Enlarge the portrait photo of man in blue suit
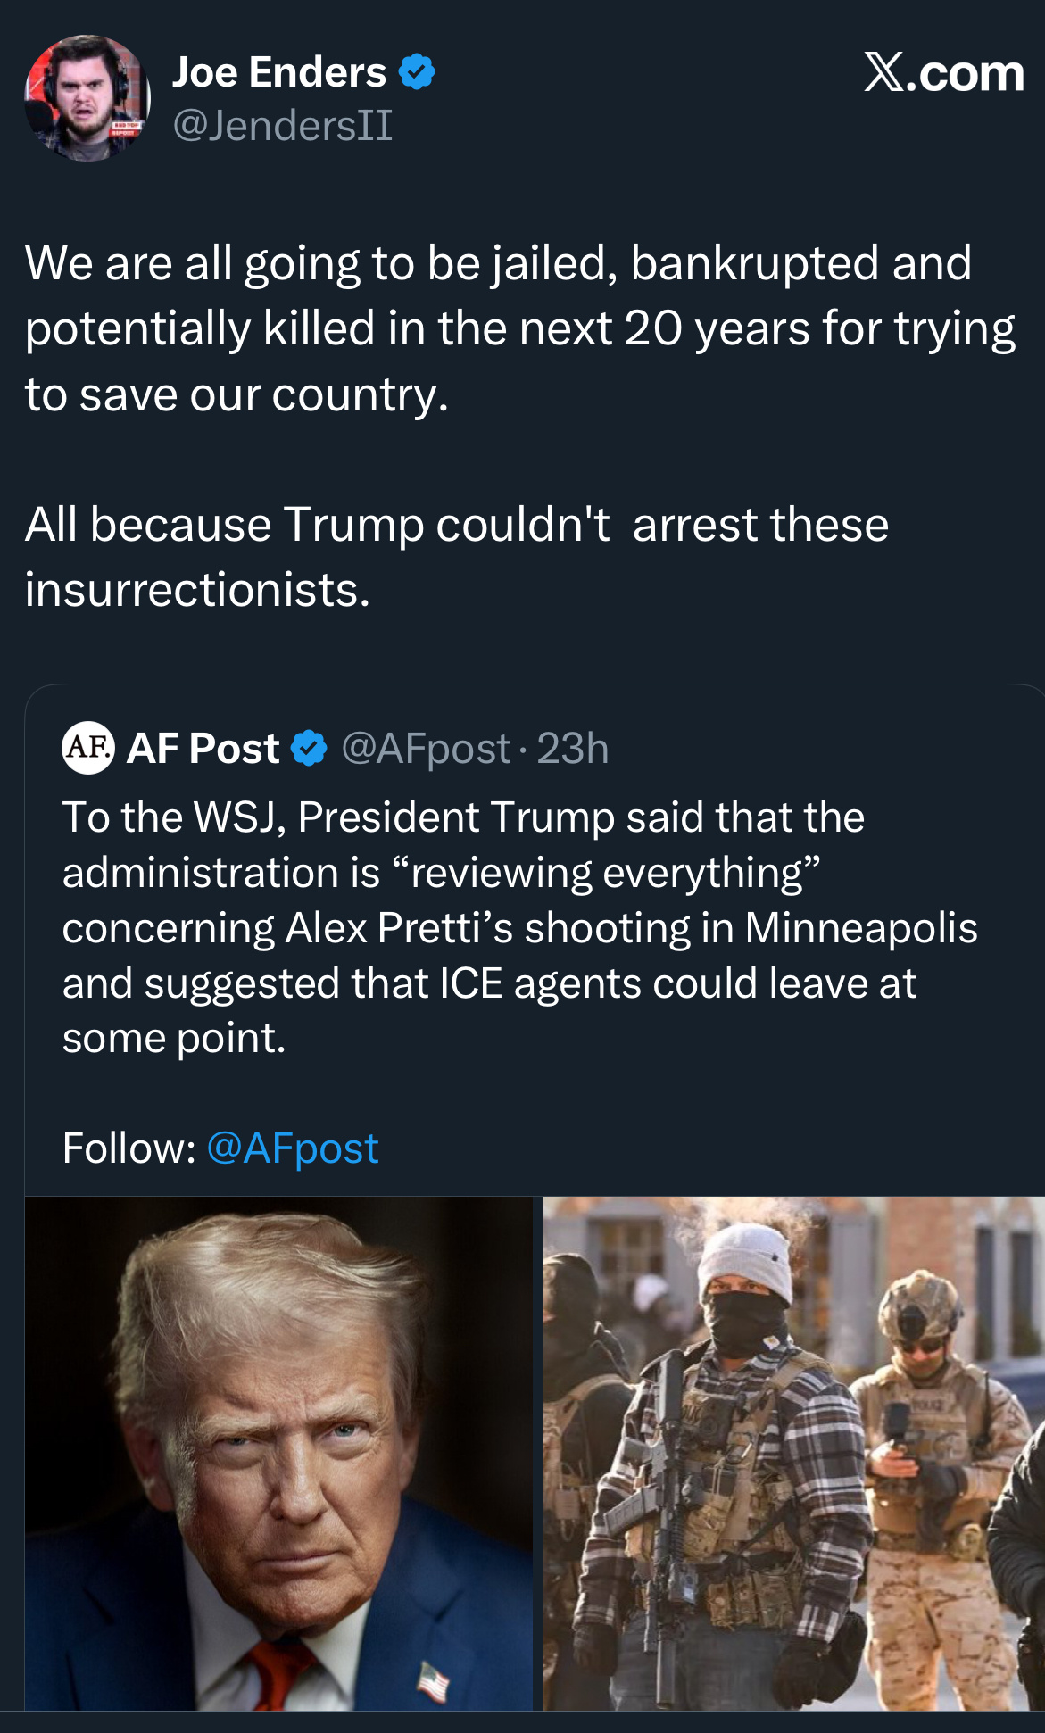 tap(278, 1453)
